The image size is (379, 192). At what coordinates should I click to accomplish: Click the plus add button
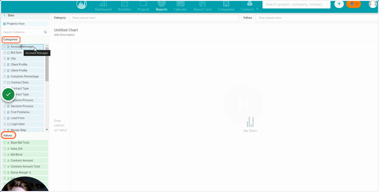point(339,4)
